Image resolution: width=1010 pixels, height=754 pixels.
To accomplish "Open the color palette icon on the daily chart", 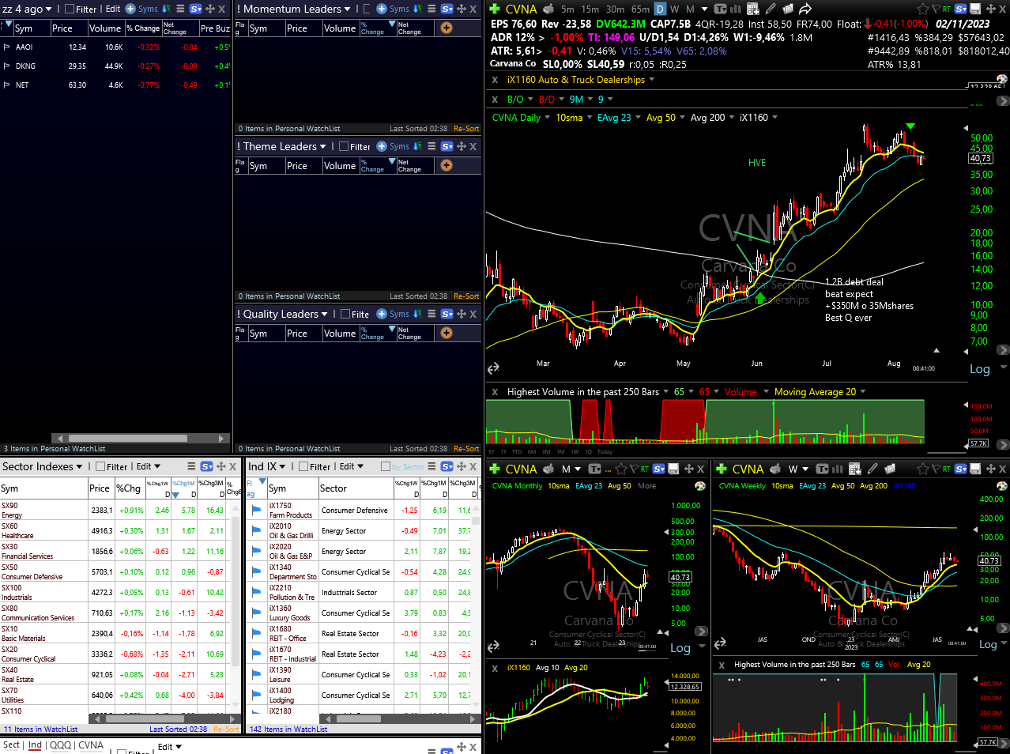I will [x=1001, y=79].
